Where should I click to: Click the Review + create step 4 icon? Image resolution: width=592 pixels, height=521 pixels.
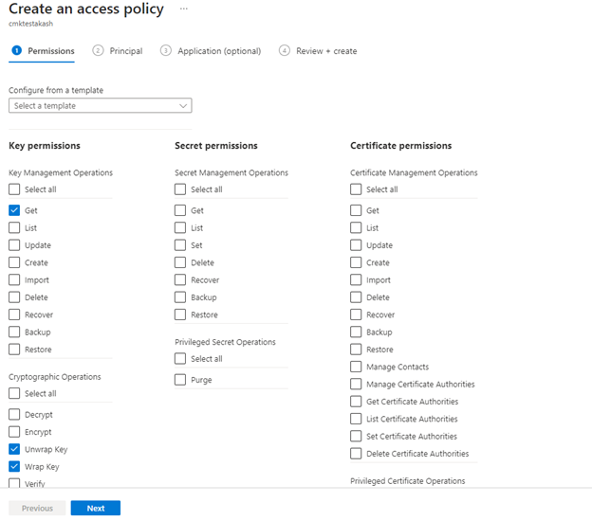tap(285, 50)
